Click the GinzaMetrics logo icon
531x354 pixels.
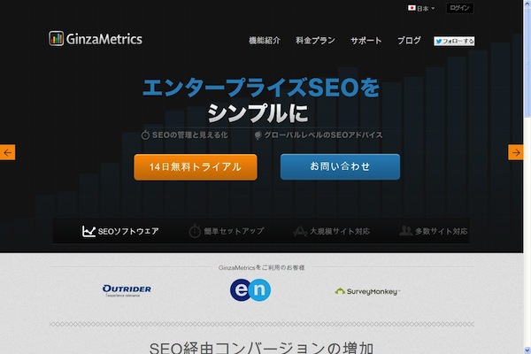(56, 38)
